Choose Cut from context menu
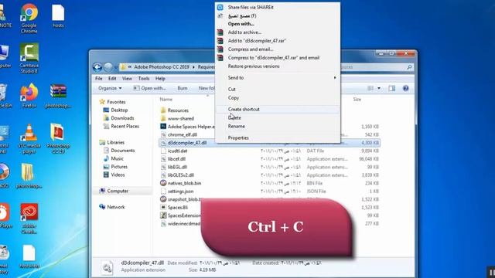The image size is (495, 278). [232, 90]
